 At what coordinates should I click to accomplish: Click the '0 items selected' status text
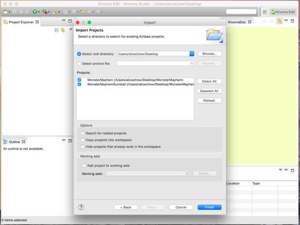[x=14, y=220]
